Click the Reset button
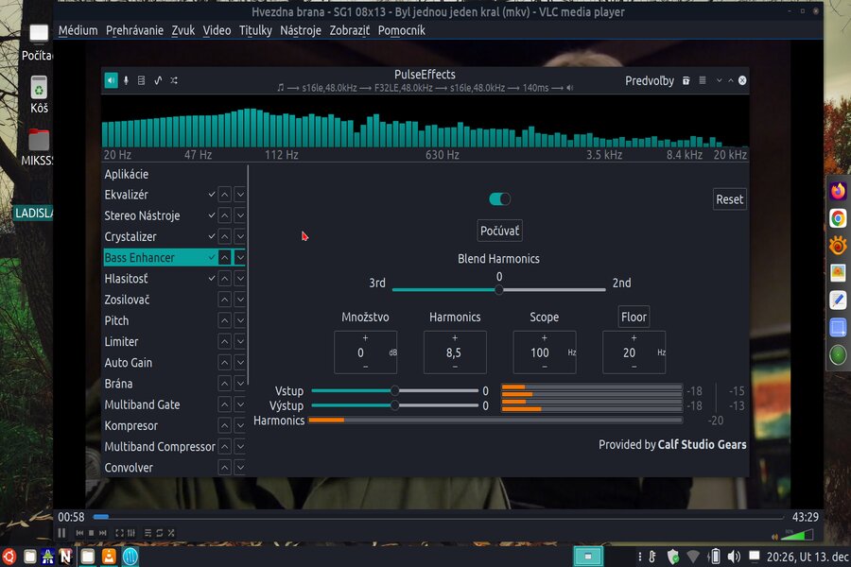 pos(729,199)
